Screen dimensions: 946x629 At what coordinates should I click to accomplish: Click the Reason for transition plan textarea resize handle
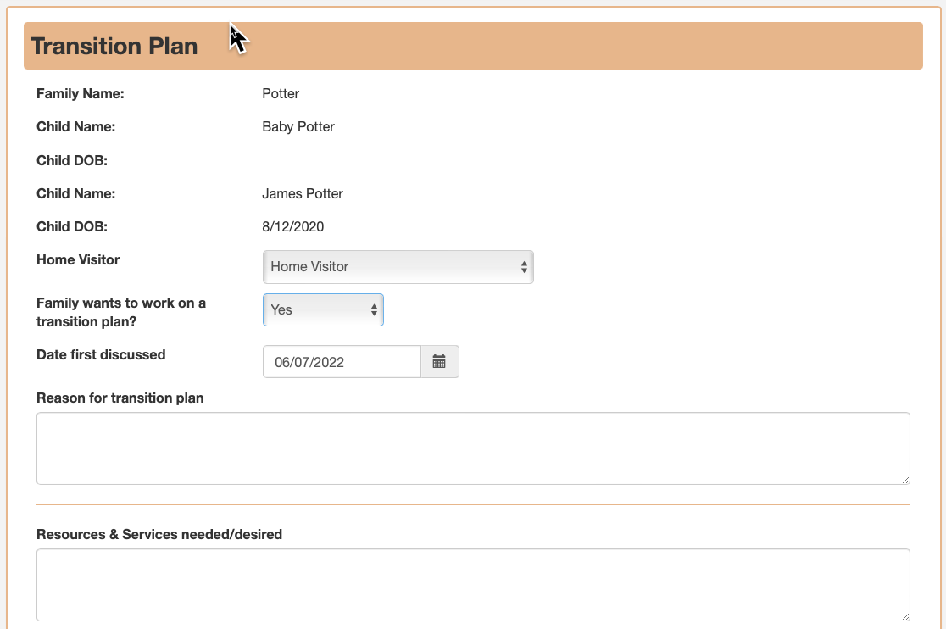[x=905, y=480]
